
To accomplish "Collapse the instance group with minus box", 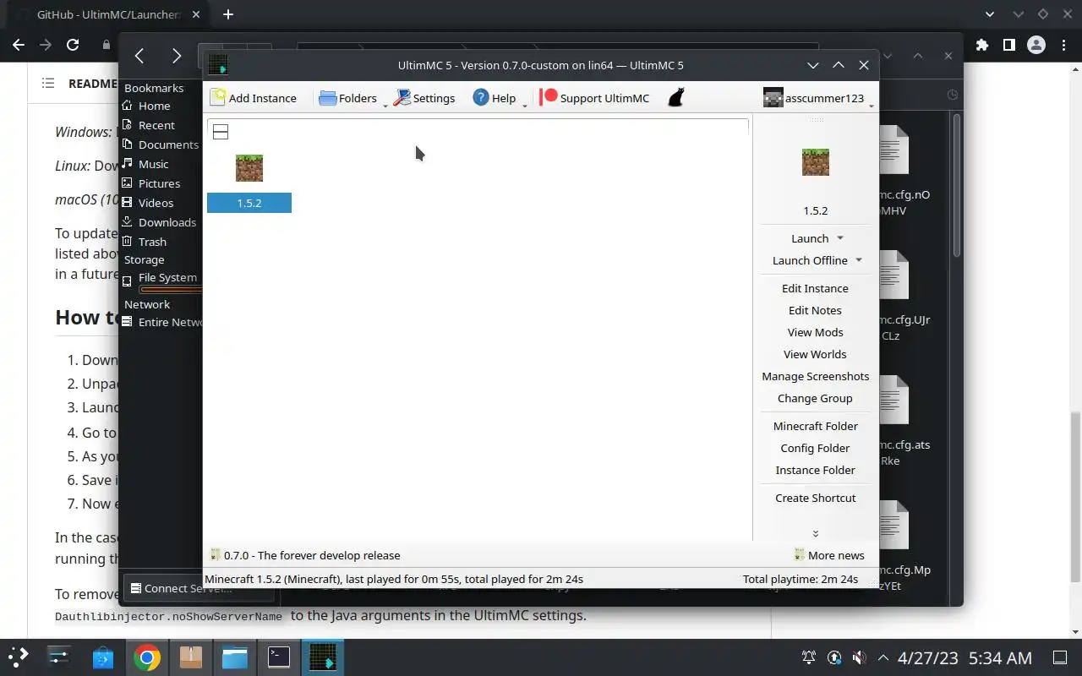I will tap(221, 132).
